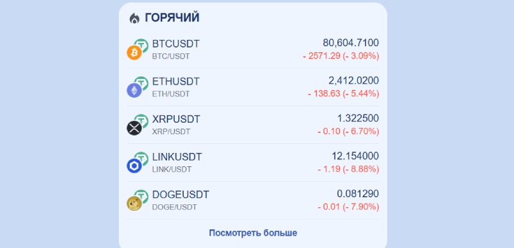Click the ГОРЯЧИЙ section heading
Screen dimensions: 514x248
click(x=172, y=18)
